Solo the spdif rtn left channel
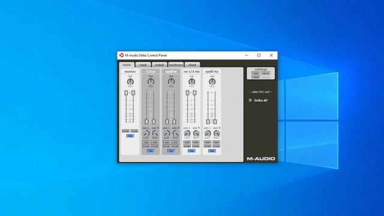384x216 pixels. [208, 142]
